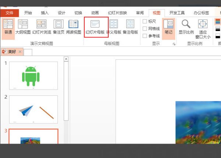Enable the 网格线 gridlines checkbox
Screen dimensions: 221x158
pos(145,29)
